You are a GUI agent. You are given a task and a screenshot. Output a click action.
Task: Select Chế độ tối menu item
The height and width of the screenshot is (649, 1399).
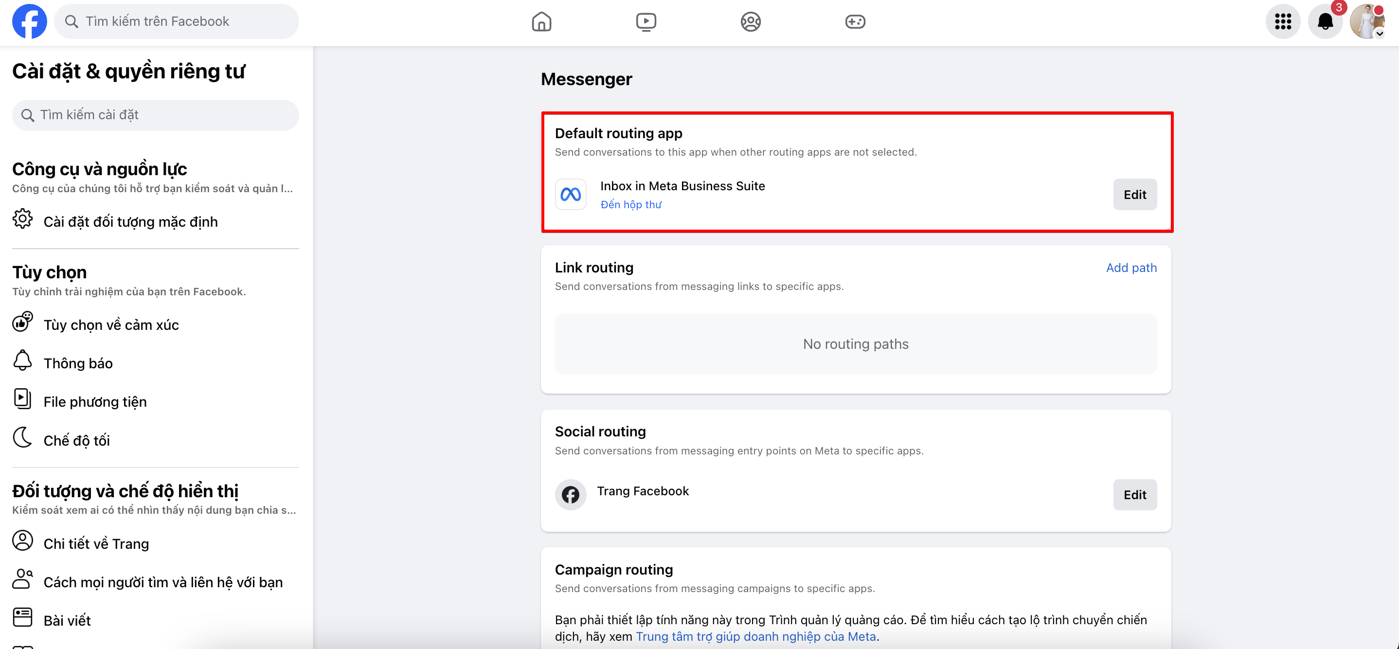tap(76, 440)
